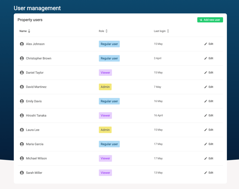Edit Sarah Miller's account
Viewport: 239px width, 189px height.
coord(209,173)
